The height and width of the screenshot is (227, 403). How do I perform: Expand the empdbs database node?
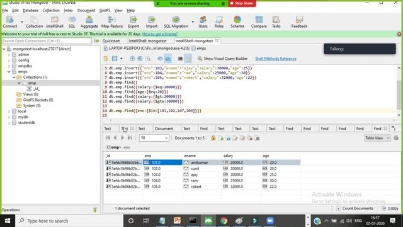[9, 66]
